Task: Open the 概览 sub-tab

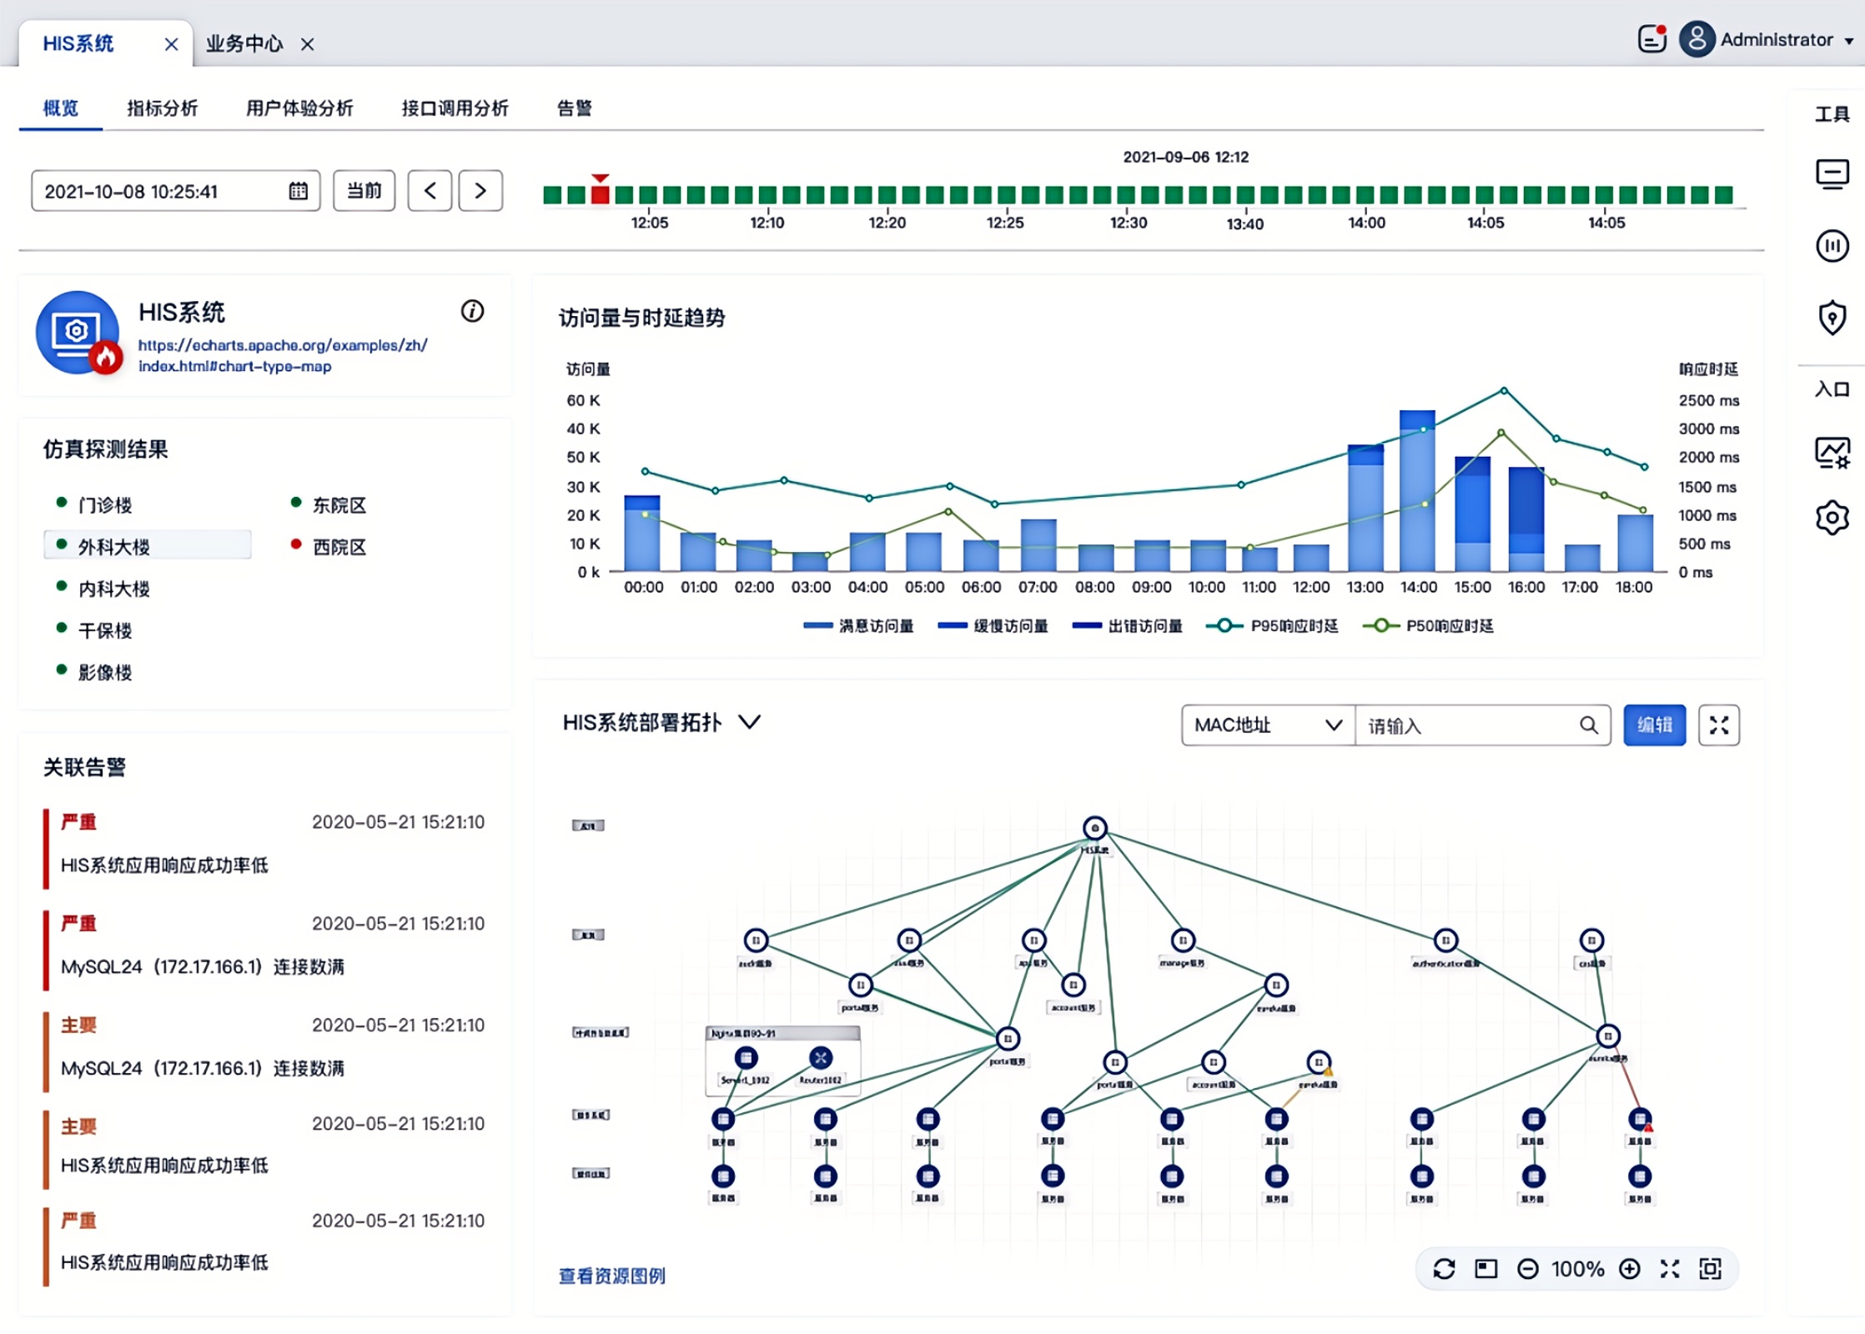Action: coord(61,108)
